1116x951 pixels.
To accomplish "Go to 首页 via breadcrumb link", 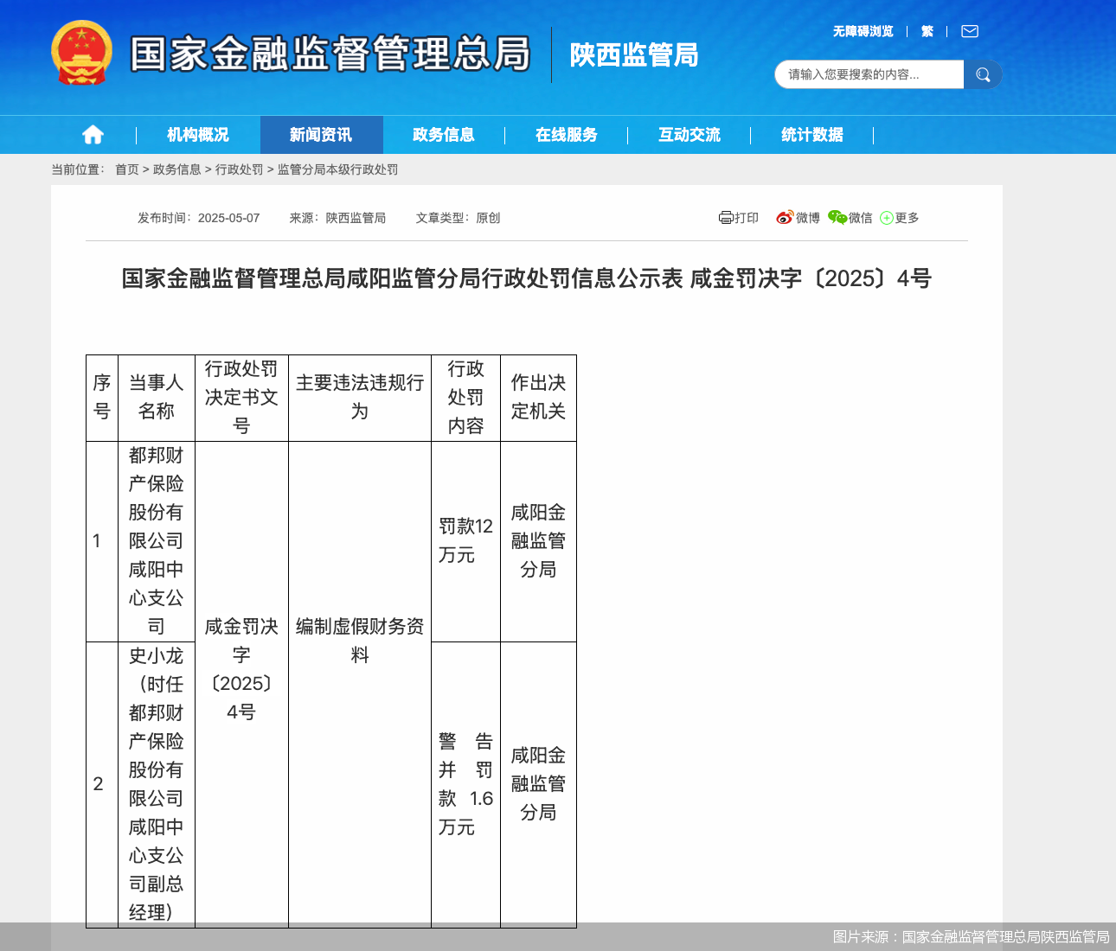I will [x=126, y=169].
